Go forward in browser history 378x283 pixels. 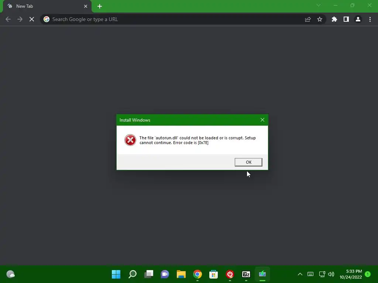20,19
